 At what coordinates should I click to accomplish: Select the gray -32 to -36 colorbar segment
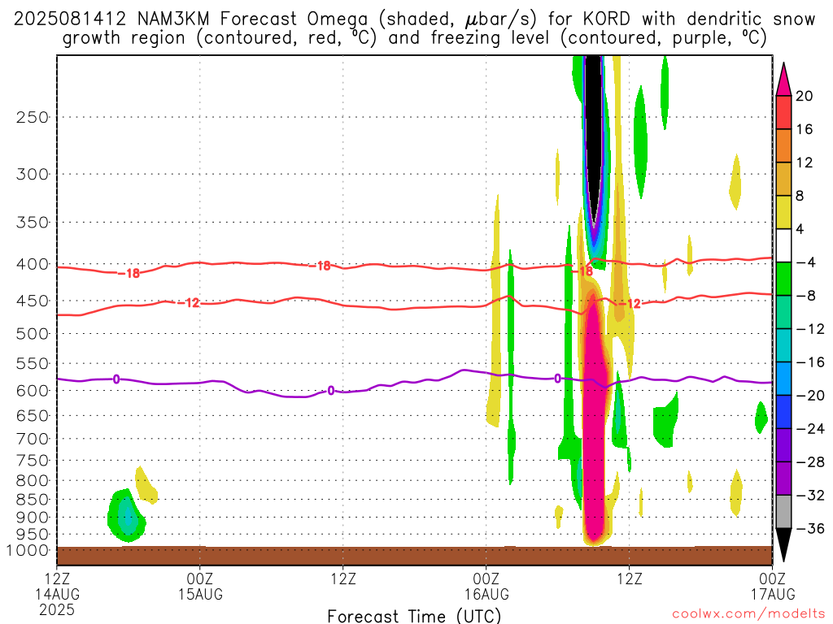pyautogui.click(x=783, y=512)
